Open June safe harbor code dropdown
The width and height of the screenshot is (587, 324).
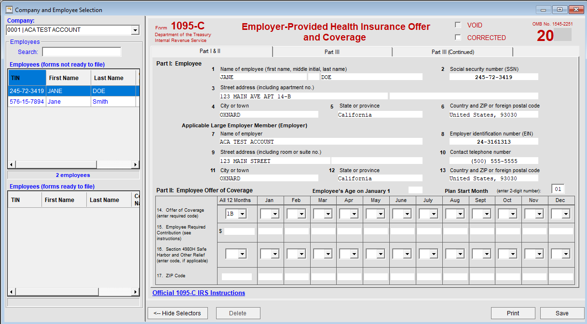(407, 254)
